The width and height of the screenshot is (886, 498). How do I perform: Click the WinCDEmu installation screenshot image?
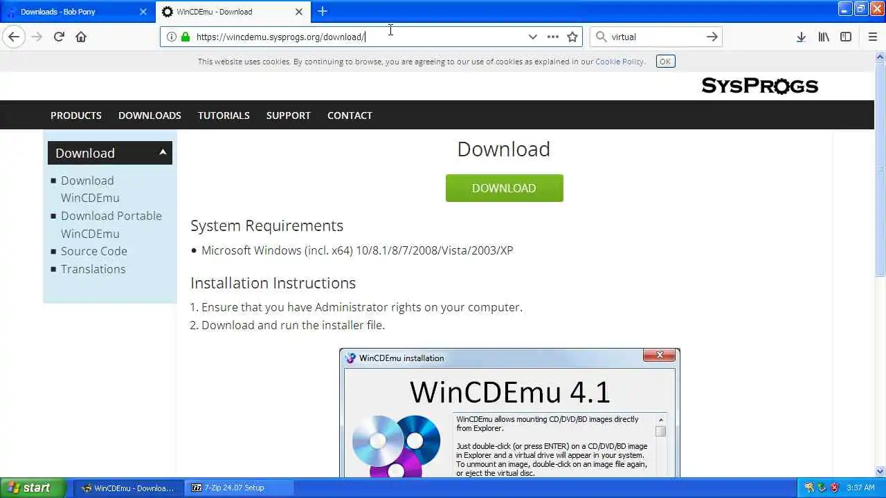click(509, 413)
